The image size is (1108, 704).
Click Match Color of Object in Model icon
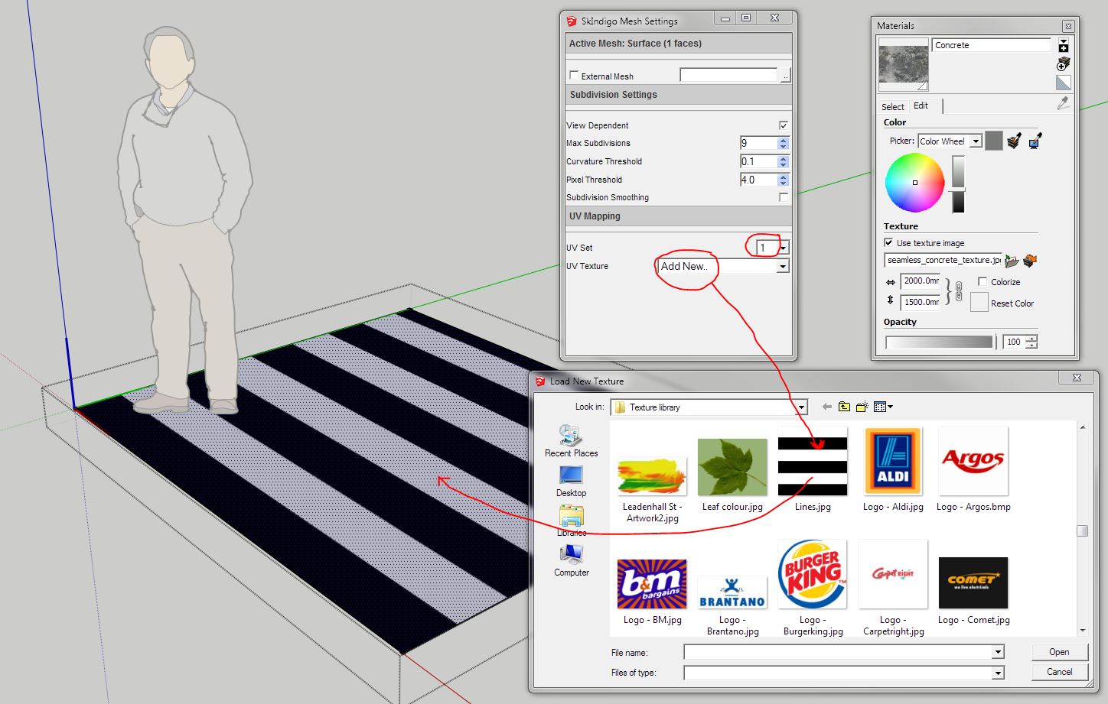click(x=1014, y=141)
